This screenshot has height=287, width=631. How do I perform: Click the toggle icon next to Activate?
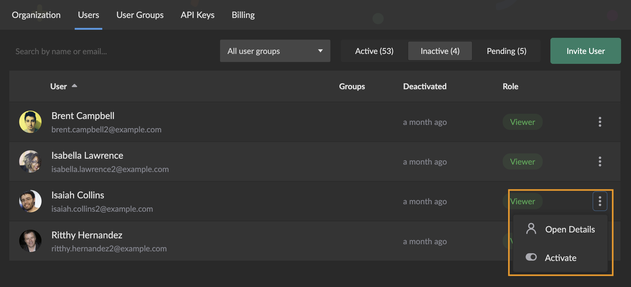(531, 257)
